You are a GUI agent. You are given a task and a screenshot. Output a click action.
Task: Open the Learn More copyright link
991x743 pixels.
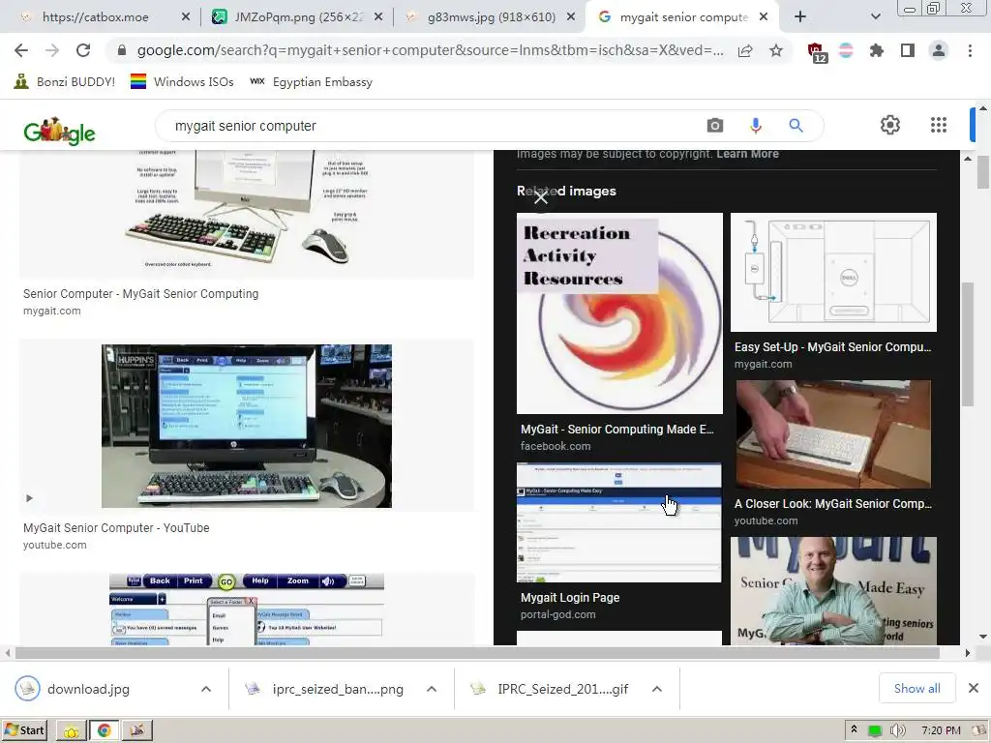pyautogui.click(x=747, y=154)
